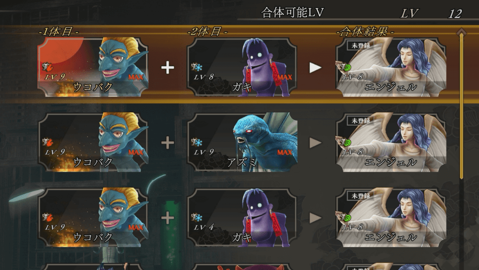Click the ice element icon on the LV 8 ガキ card

197,67
